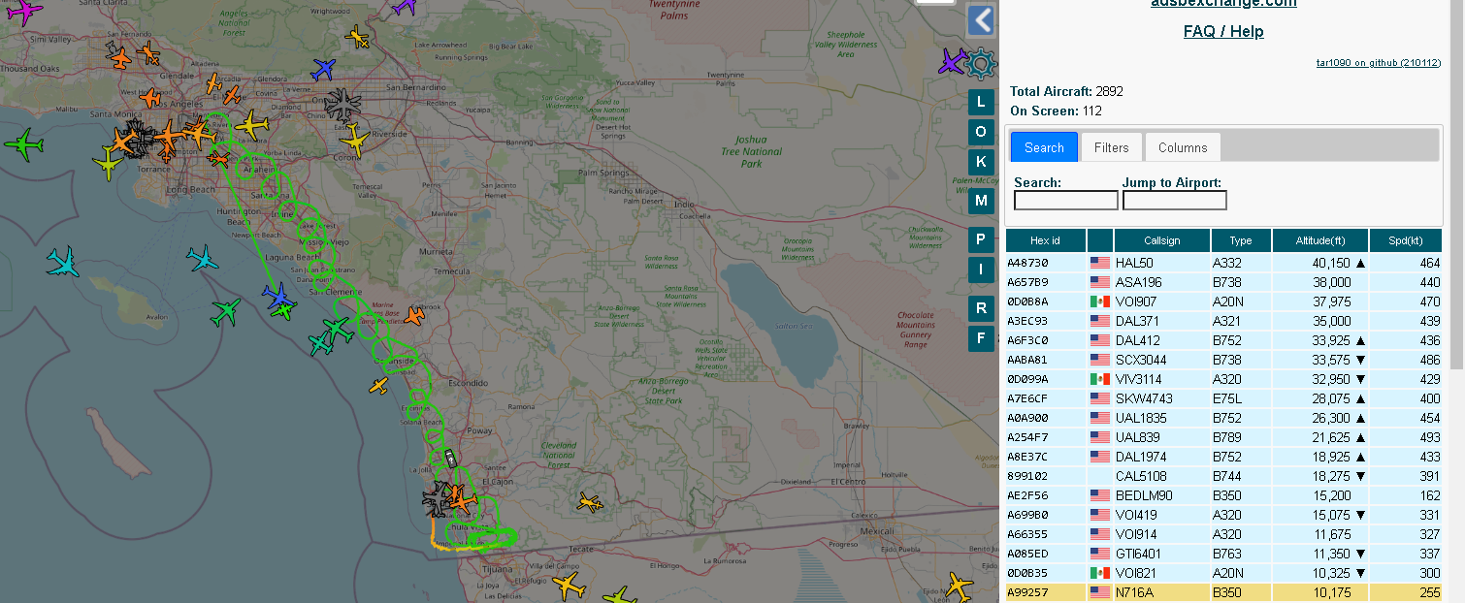Toggle the P map button
Image resolution: width=1465 pixels, height=603 pixels.
[981, 239]
